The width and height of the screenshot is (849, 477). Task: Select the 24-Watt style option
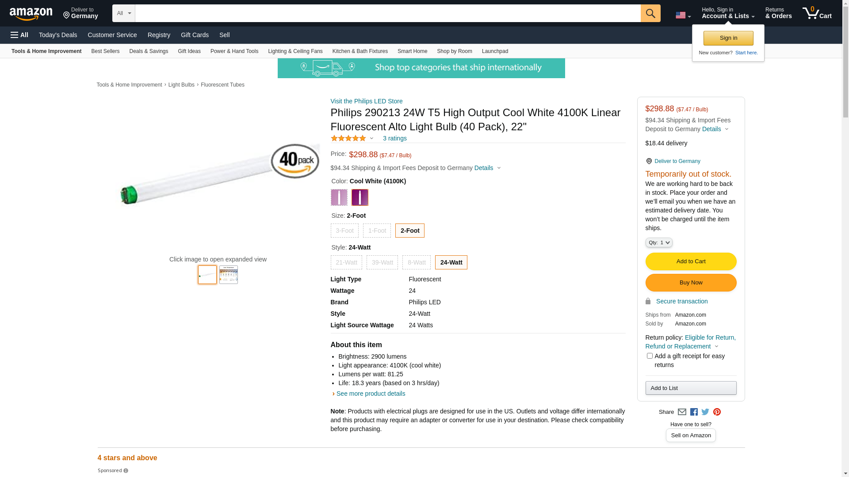click(451, 262)
